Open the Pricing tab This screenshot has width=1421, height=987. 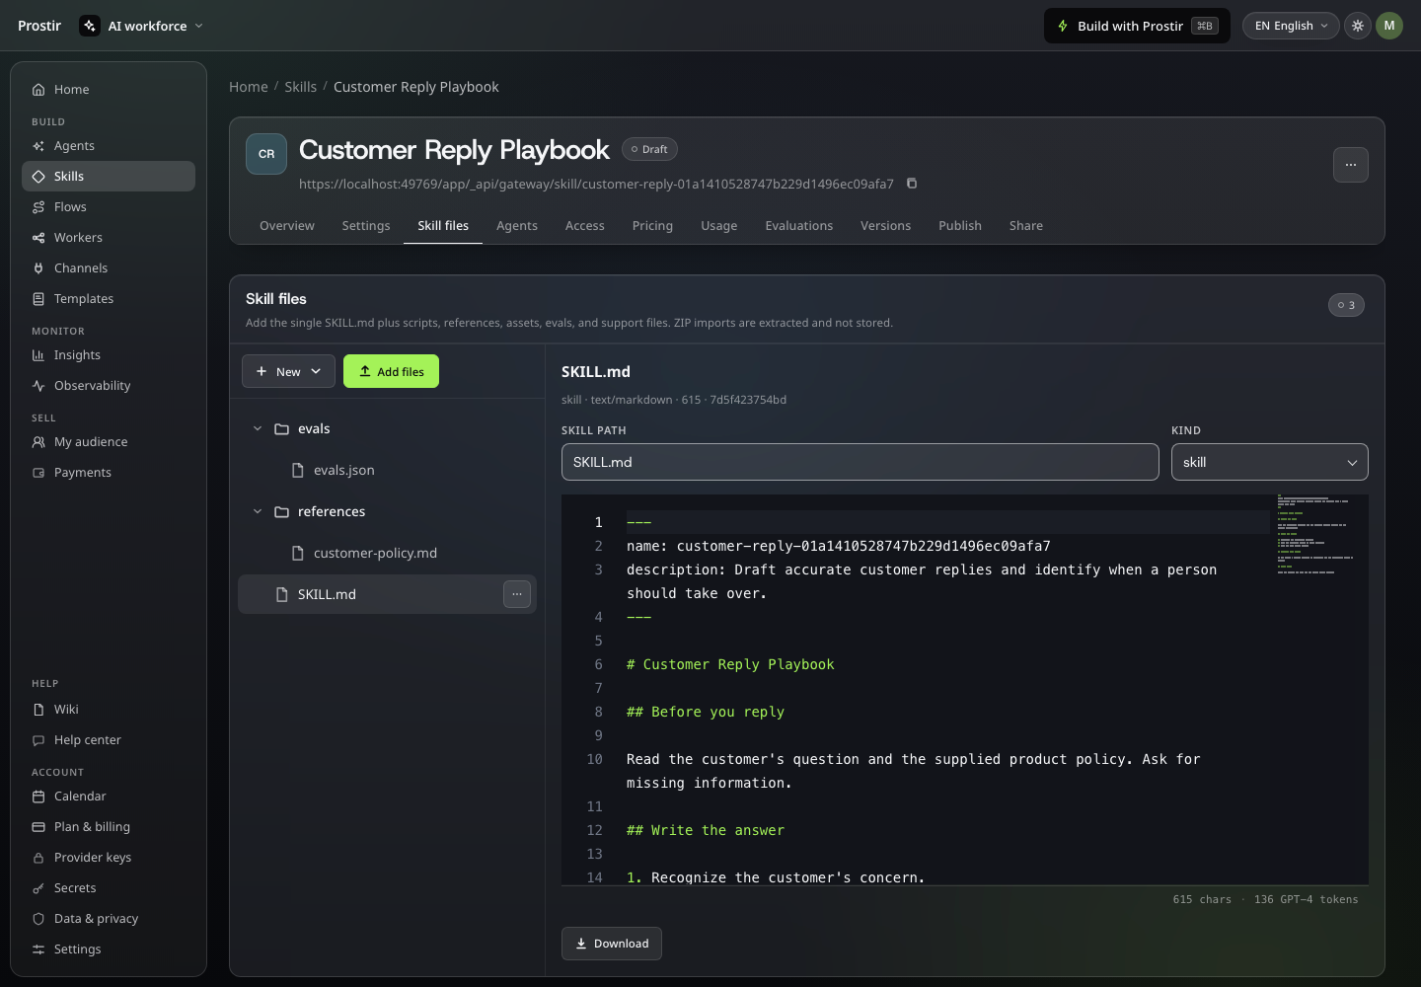pyautogui.click(x=652, y=225)
